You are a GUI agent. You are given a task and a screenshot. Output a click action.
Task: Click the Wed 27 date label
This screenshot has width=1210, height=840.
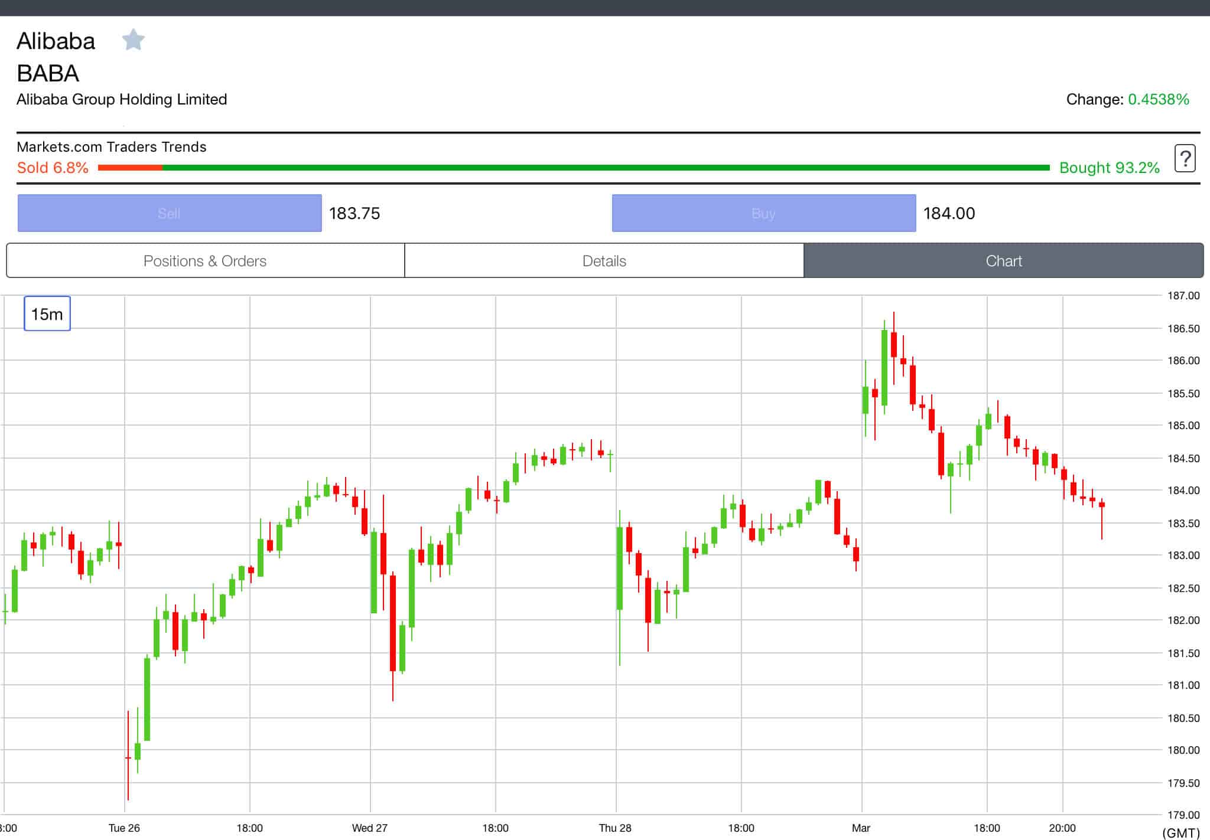pos(370,828)
